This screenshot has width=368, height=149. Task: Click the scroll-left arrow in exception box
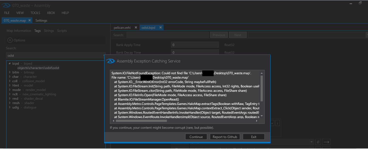(113, 121)
